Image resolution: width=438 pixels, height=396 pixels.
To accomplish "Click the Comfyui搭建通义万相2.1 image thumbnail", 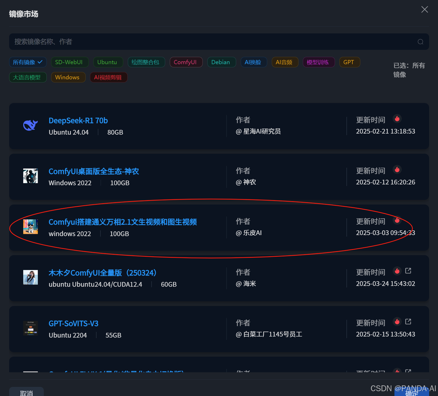I will coord(30,227).
